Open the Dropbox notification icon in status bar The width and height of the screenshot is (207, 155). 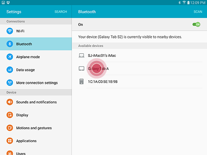click(x=8, y=2)
